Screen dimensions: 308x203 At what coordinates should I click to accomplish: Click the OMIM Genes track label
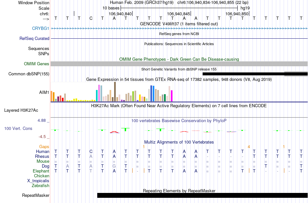point(36,64)
